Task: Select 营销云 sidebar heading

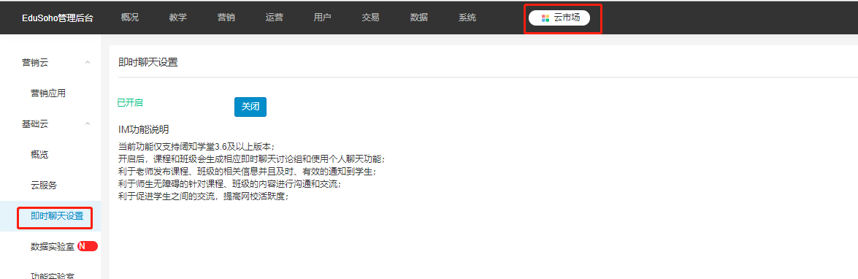Action: point(35,63)
